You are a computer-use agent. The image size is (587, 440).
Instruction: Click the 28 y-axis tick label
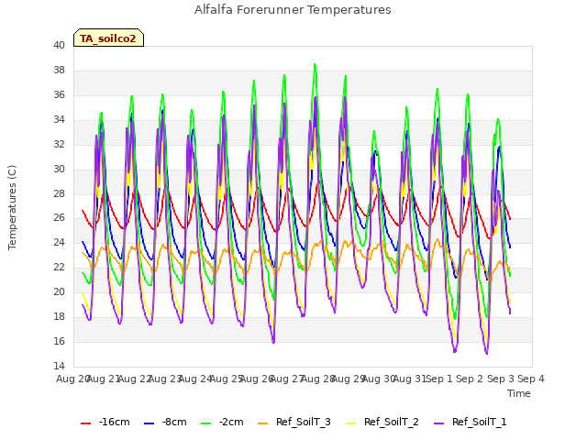point(59,193)
